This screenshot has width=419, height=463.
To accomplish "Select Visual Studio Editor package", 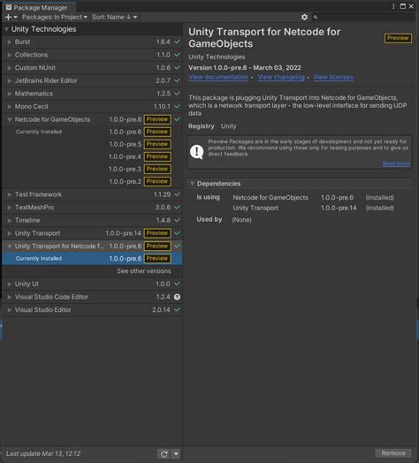I will [92, 310].
